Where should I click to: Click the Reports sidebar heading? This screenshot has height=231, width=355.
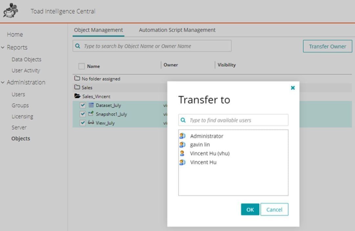pyautogui.click(x=17, y=47)
